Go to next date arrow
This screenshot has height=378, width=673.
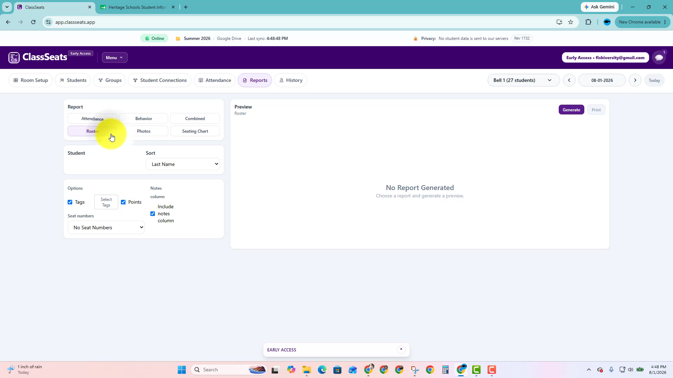click(x=635, y=80)
